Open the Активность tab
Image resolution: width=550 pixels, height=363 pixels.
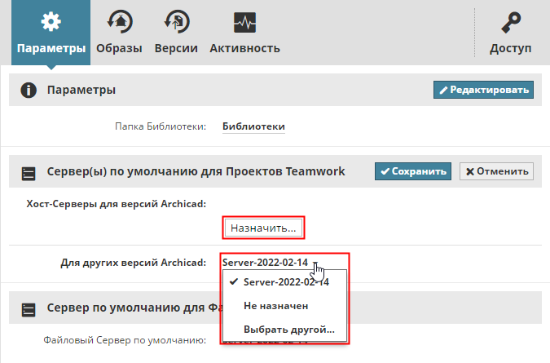pos(244,33)
